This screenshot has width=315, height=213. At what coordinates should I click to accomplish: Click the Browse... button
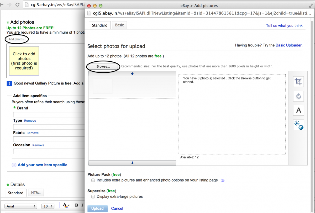point(103,67)
